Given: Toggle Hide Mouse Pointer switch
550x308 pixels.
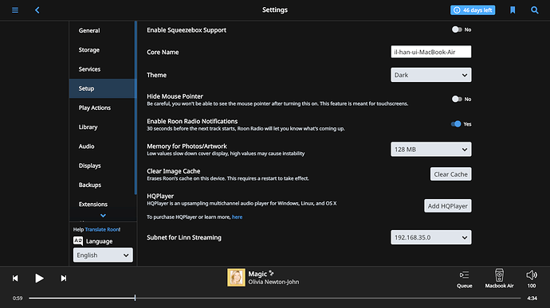Looking at the screenshot, I should coord(457,99).
